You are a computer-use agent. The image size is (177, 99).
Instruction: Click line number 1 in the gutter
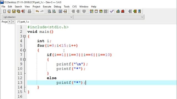21,27
